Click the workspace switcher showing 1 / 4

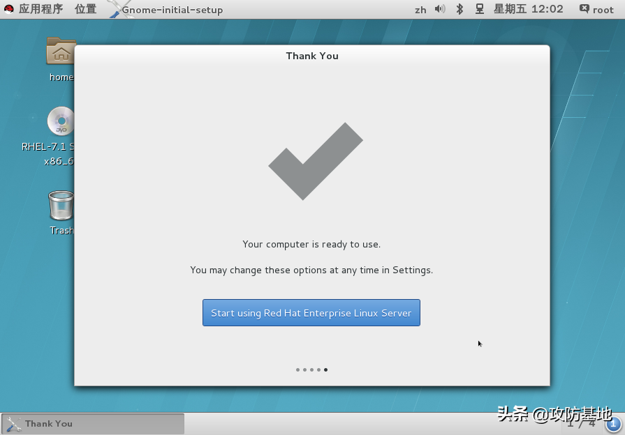(x=581, y=423)
